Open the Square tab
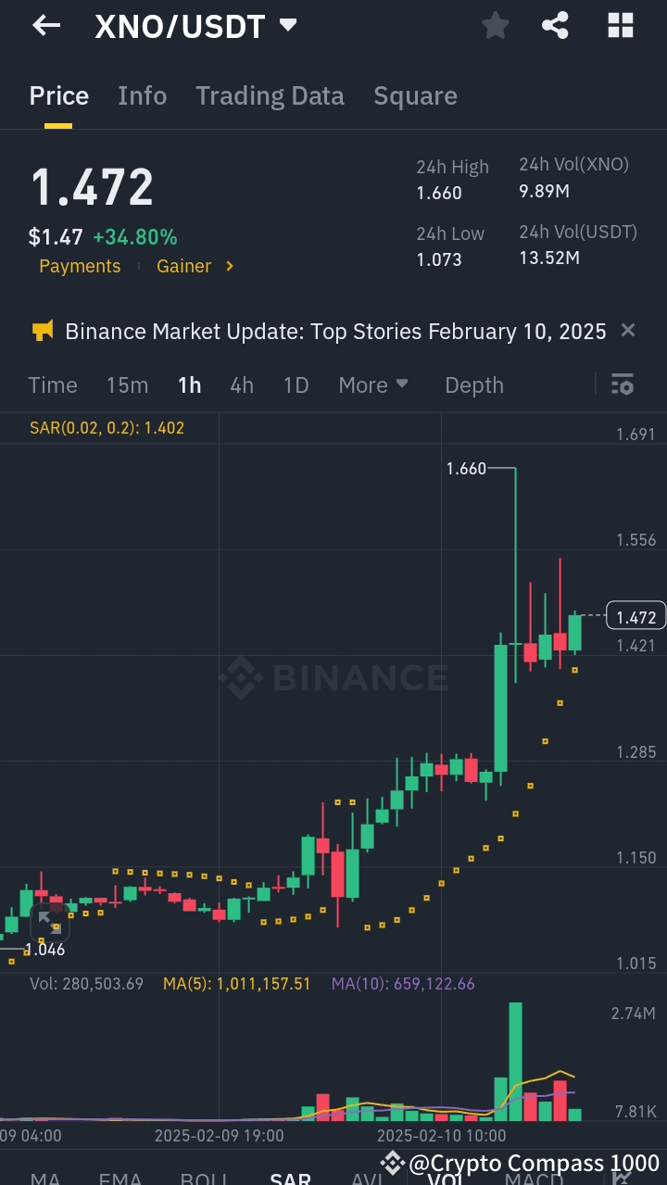Screen dimensions: 667x1185 (x=415, y=95)
